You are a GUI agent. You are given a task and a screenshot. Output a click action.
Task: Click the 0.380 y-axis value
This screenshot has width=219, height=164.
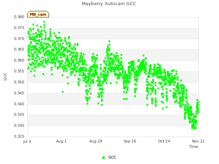point(19,17)
